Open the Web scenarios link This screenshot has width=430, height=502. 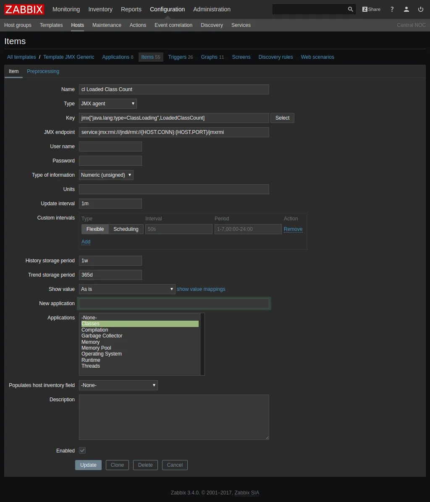coord(317,57)
